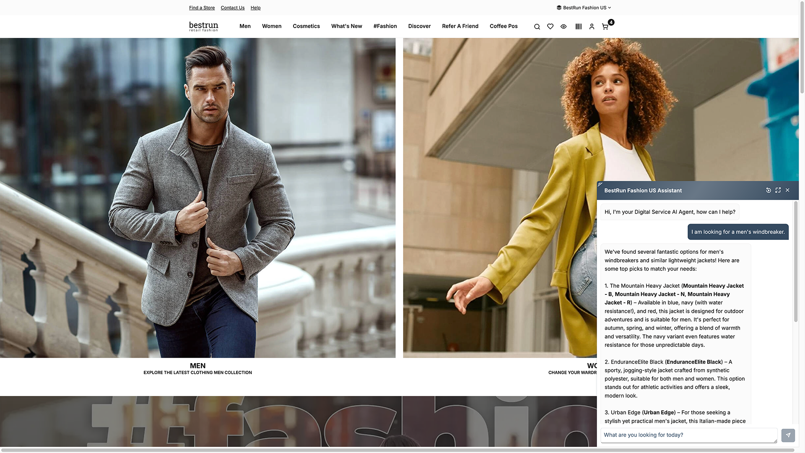Click the eye icon in header

(563, 26)
